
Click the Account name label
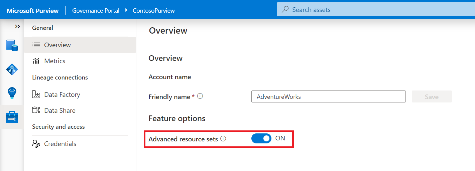coord(170,77)
